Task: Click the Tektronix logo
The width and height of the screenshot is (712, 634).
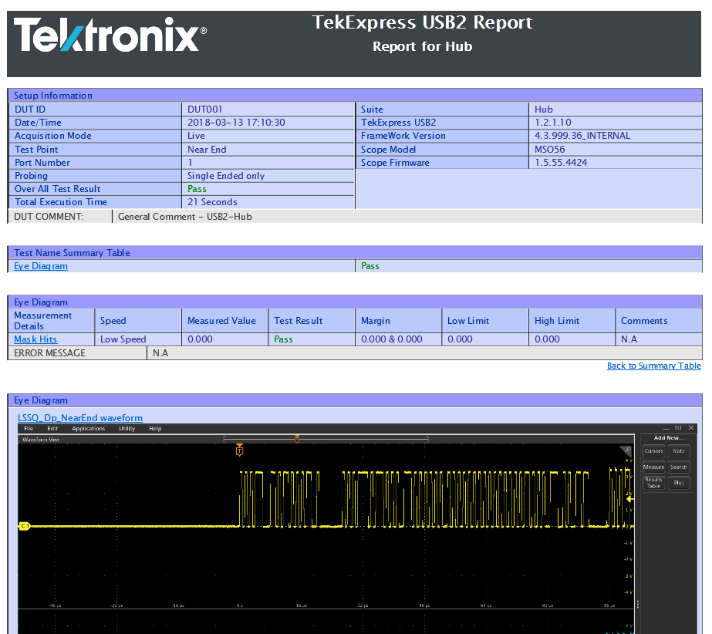Action: click(110, 35)
